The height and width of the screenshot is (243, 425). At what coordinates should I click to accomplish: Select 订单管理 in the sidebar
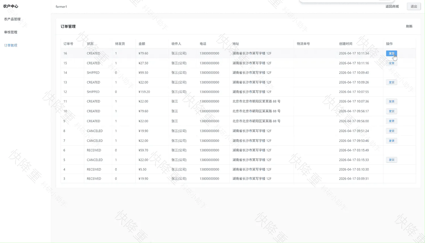(11, 45)
